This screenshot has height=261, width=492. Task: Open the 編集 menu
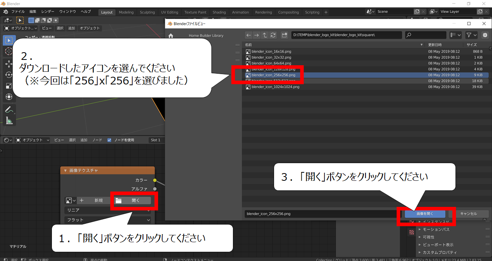(33, 12)
